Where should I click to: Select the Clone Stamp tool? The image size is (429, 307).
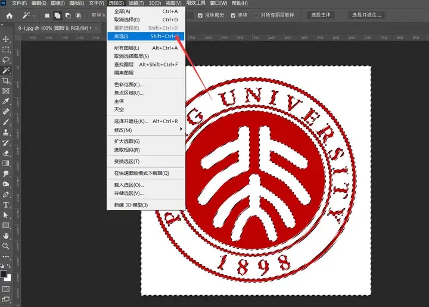tap(6, 133)
